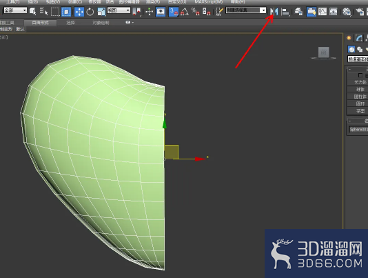
Task: Switch to the 对象绘制 ribbon tab
Action: point(101,23)
